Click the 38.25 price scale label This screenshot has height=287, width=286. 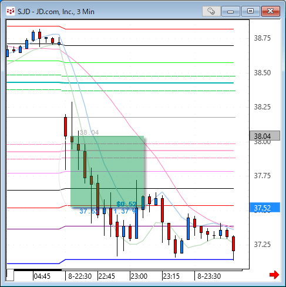[x=262, y=107]
